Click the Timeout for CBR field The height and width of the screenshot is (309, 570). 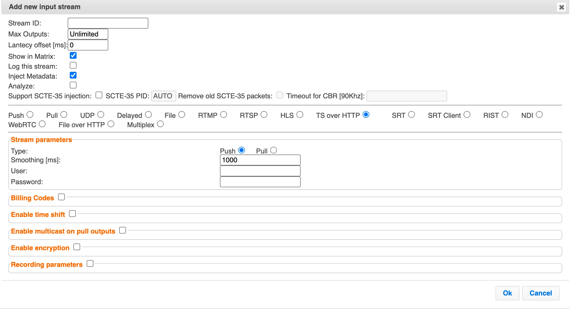tap(407, 96)
